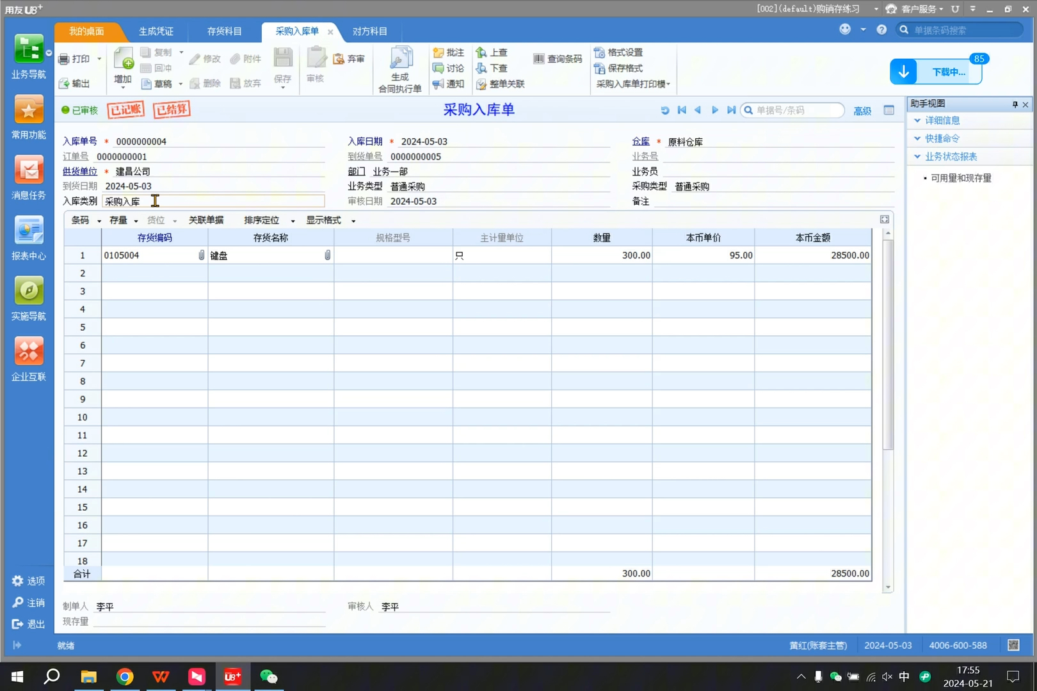Switch to the 对方科目 tab
This screenshot has height=691, width=1037.
[x=370, y=31]
